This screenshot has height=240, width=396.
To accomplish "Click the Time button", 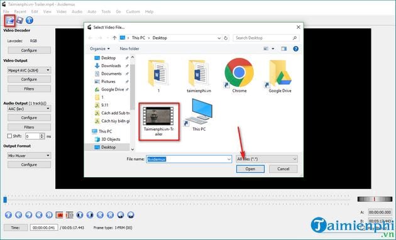I will pyautogui.click(x=16, y=227).
